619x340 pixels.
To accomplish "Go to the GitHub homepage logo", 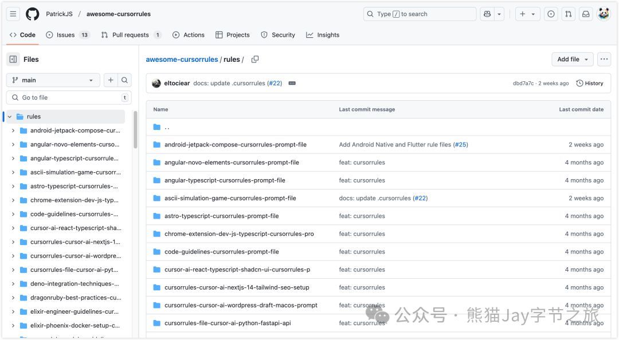I will tap(32, 14).
